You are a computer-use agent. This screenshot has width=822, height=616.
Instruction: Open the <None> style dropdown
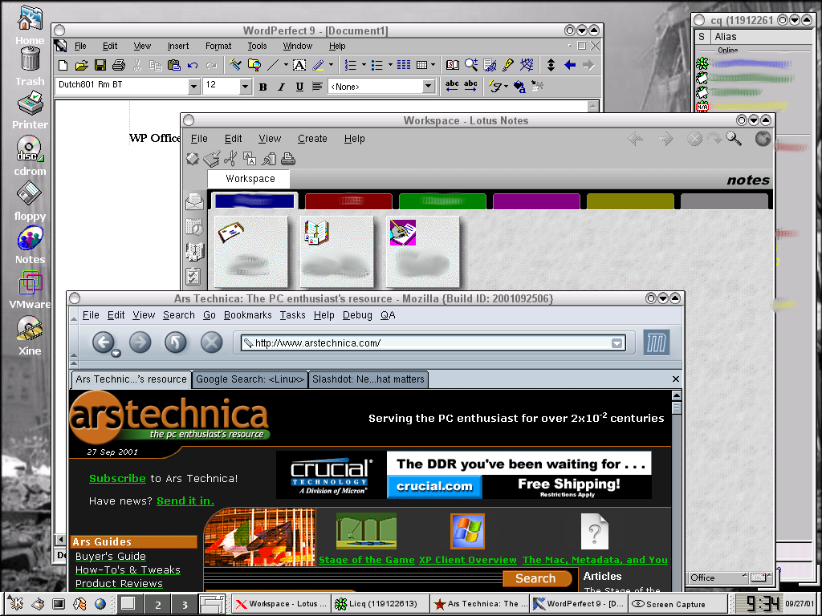(x=429, y=87)
